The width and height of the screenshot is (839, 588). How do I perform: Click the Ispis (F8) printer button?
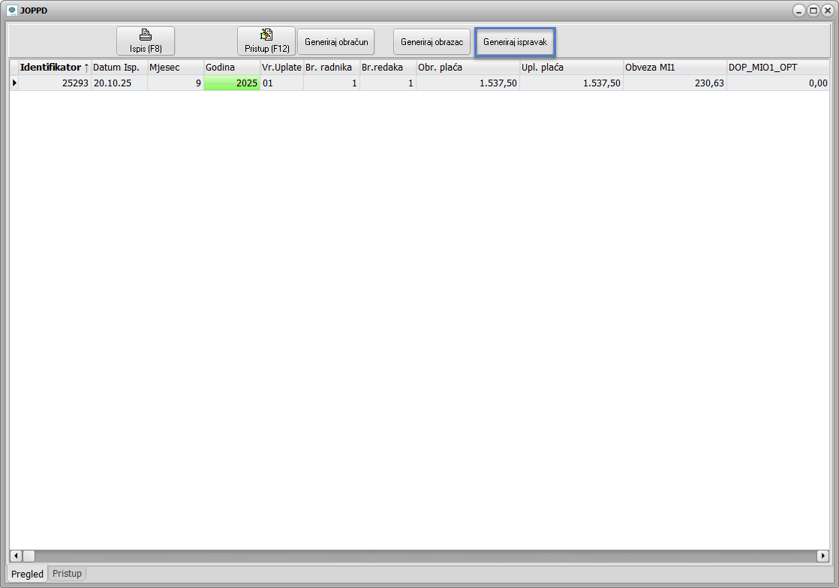(x=145, y=41)
